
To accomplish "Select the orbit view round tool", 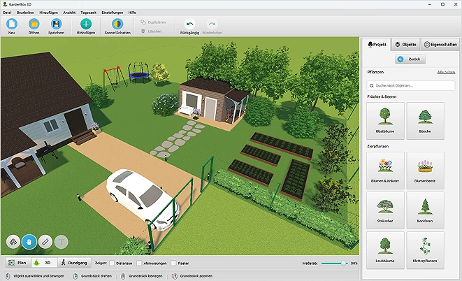I will pyautogui.click(x=13, y=242).
